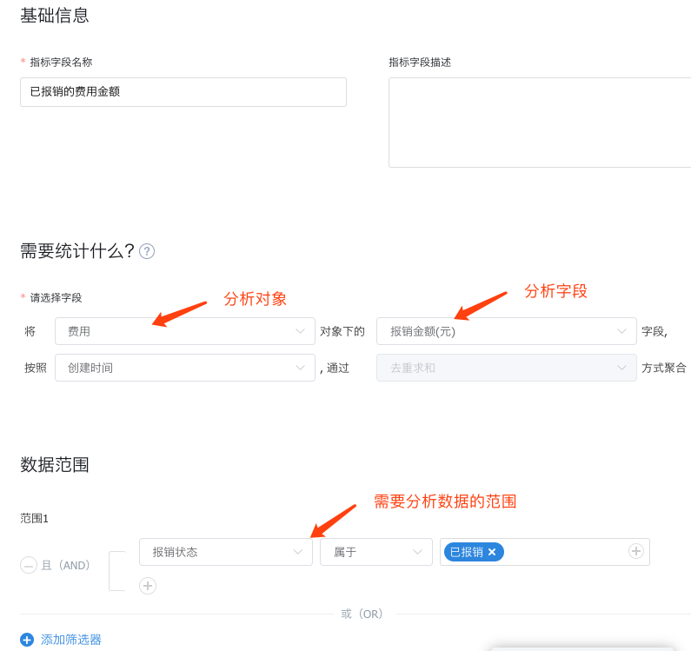Open the 报销状态 filter field dropdown
This screenshot has height=651, width=691.
[225, 552]
